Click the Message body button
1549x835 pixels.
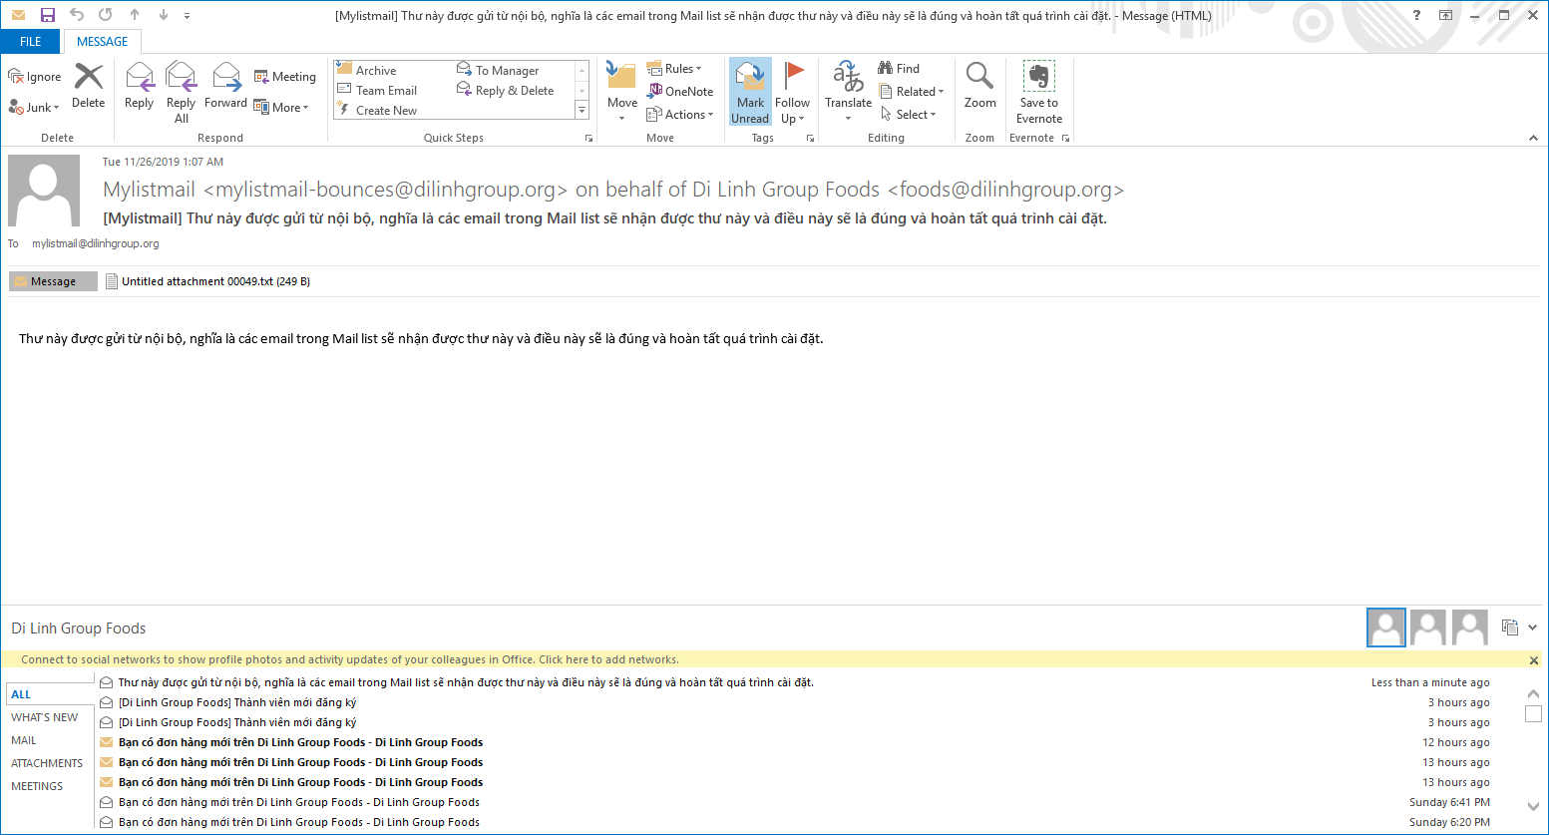click(54, 281)
